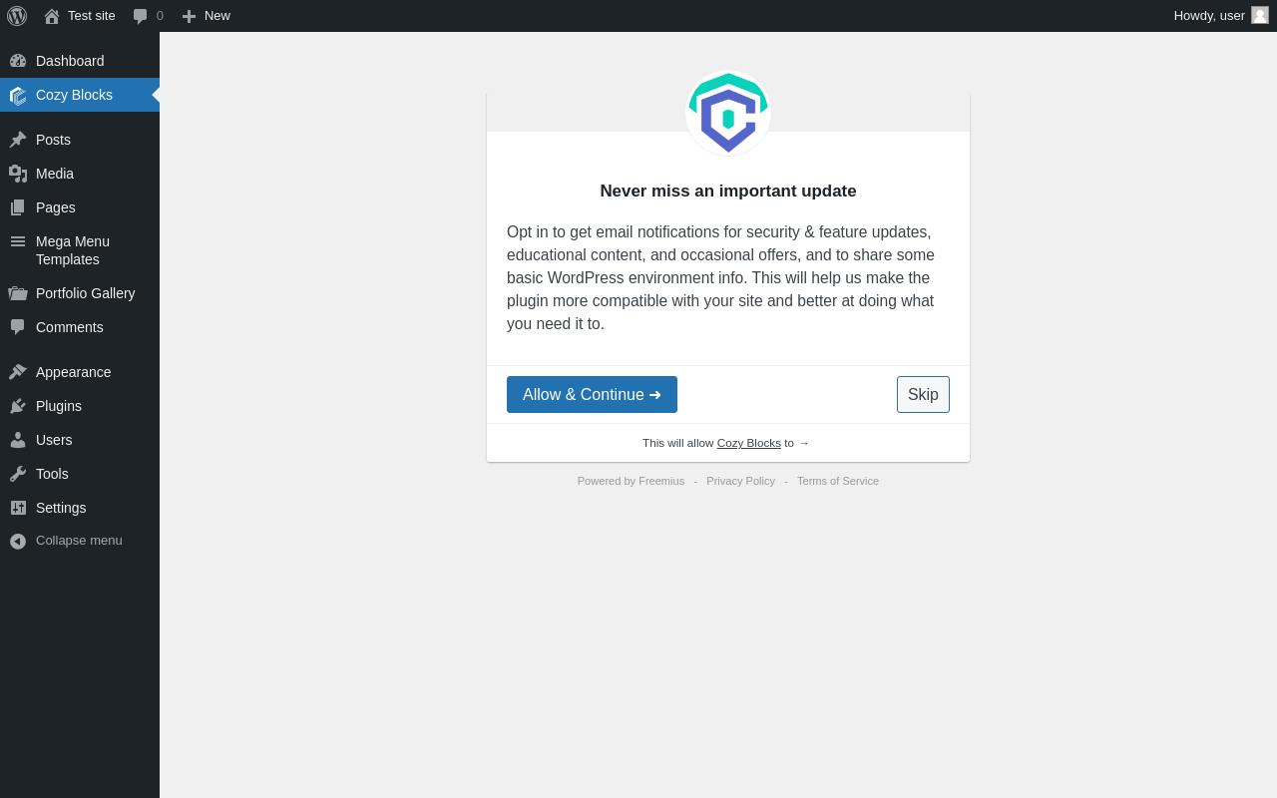Viewport: 1277px width, 798px height.
Task: Click the Allow & Continue button
Action: pyautogui.click(x=592, y=394)
